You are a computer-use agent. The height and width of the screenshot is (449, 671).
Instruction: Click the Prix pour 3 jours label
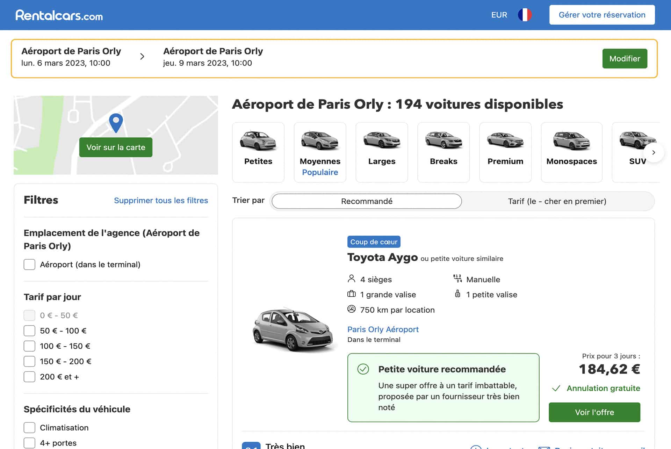[x=611, y=356]
